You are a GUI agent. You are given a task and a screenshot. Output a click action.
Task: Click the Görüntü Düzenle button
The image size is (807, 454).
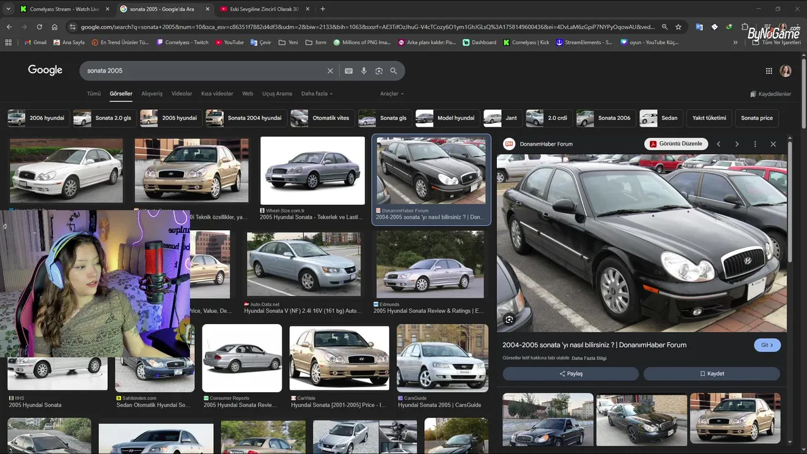tap(676, 144)
